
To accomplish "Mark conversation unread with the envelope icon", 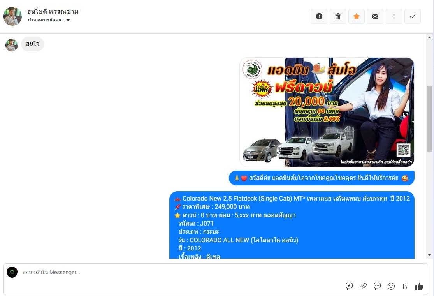I will (375, 16).
